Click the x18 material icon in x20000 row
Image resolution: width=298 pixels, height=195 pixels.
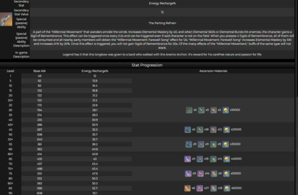(x=200, y=129)
